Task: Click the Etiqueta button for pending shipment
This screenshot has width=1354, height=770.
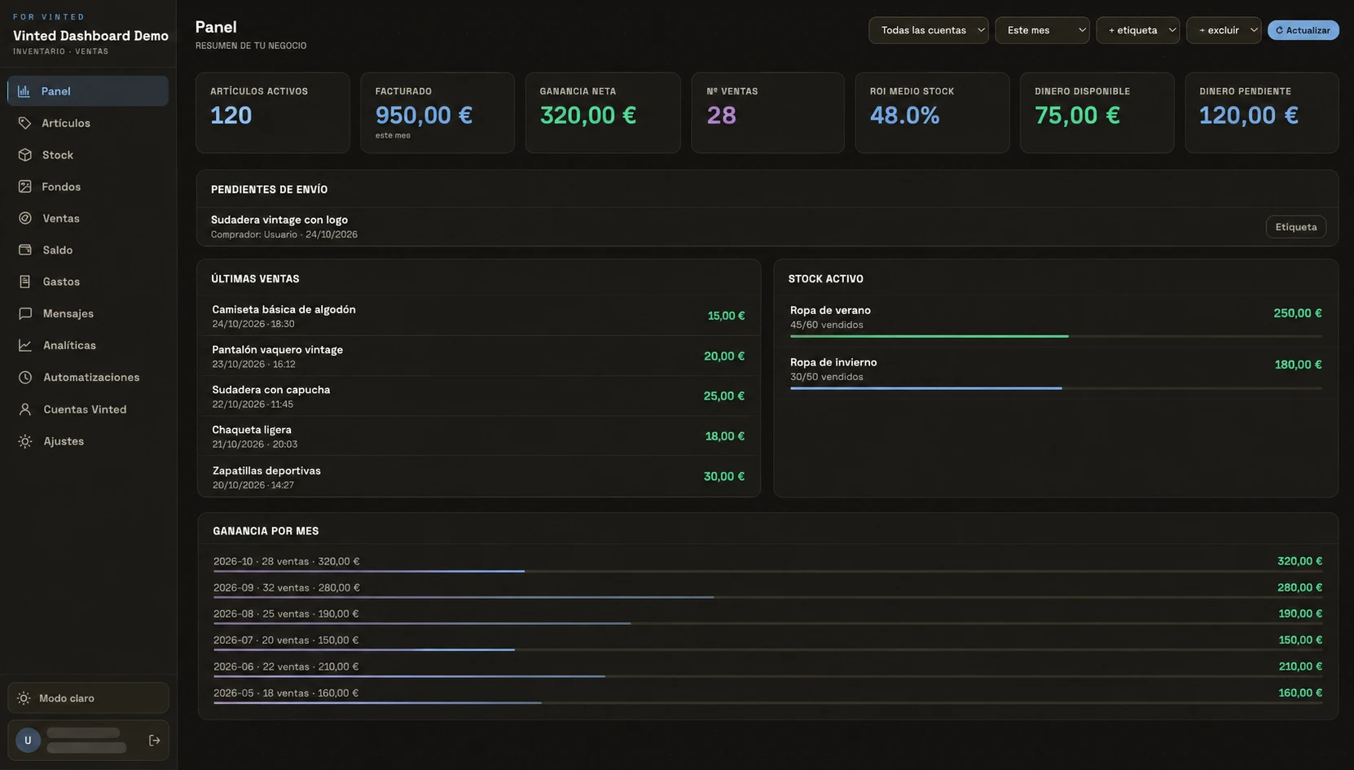Action: pos(1295,227)
